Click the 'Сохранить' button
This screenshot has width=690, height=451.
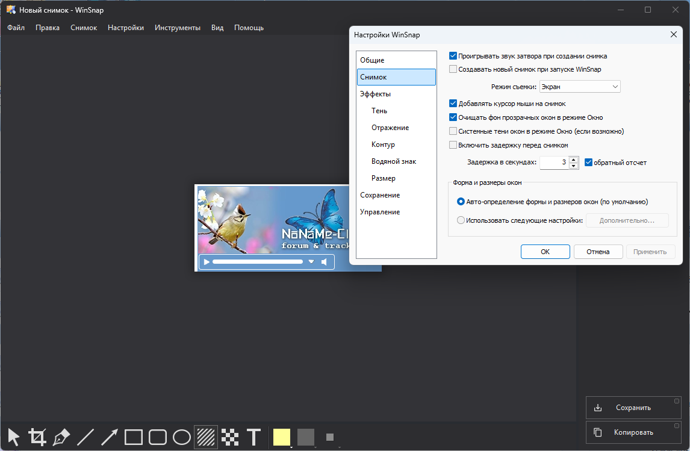coord(633,408)
